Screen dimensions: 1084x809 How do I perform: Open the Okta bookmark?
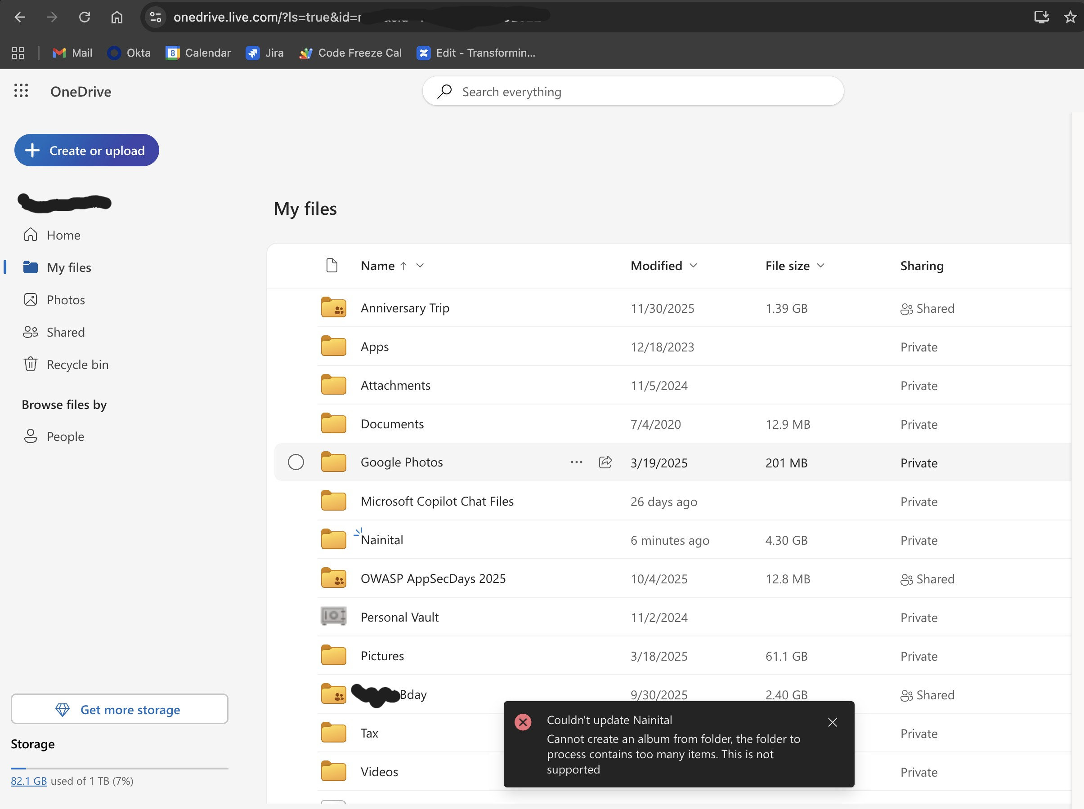130,53
